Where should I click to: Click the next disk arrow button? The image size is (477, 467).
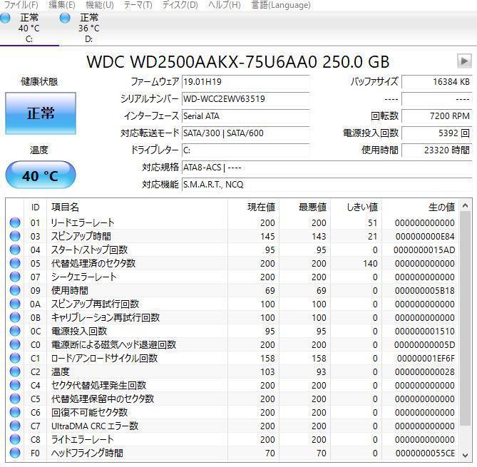pos(464,61)
